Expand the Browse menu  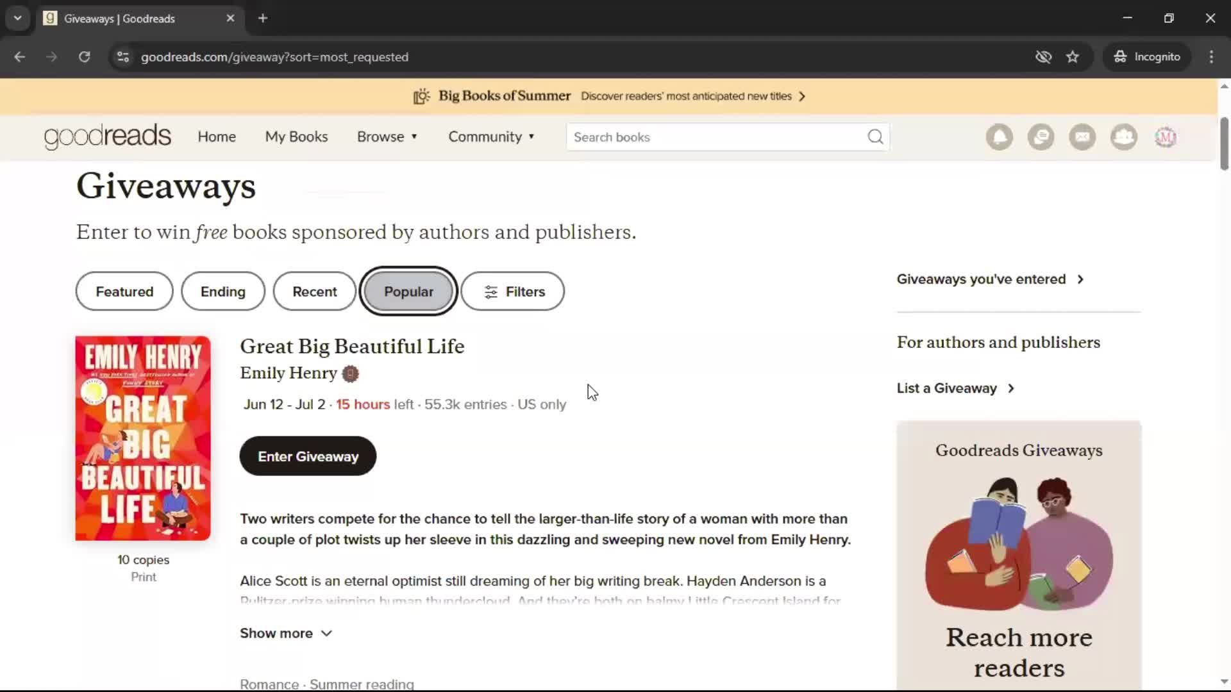click(x=387, y=136)
